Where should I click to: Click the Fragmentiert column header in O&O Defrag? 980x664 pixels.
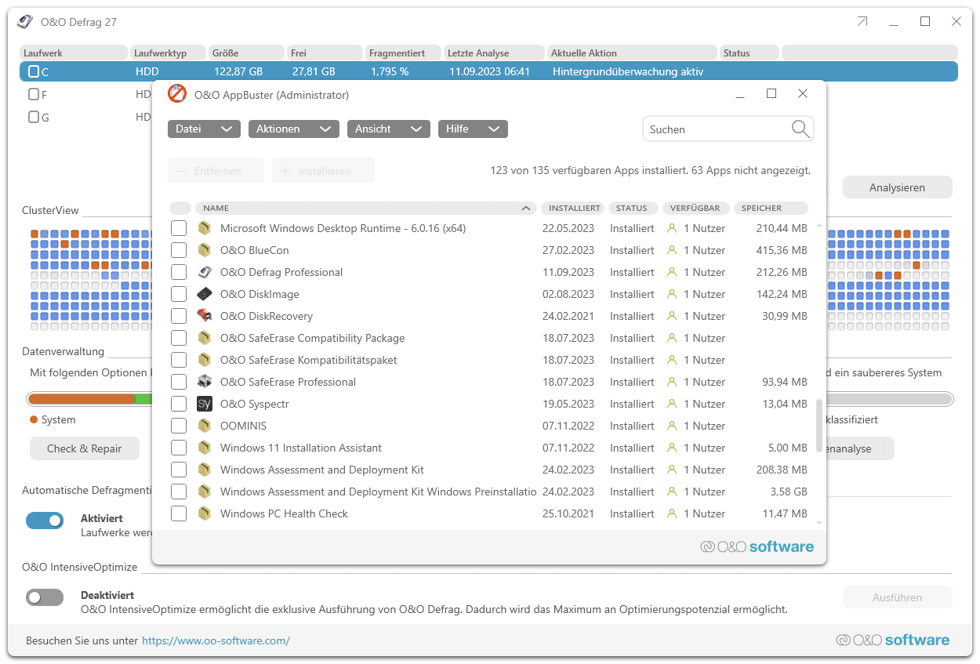403,53
